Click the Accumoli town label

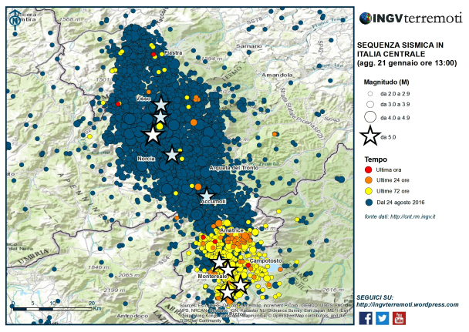click(213, 202)
